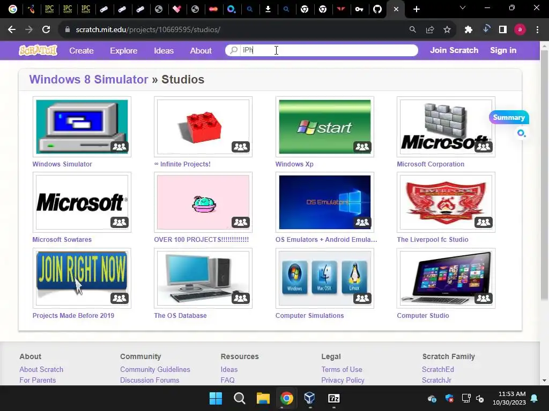Open a new tab with the plus button

click(x=416, y=10)
